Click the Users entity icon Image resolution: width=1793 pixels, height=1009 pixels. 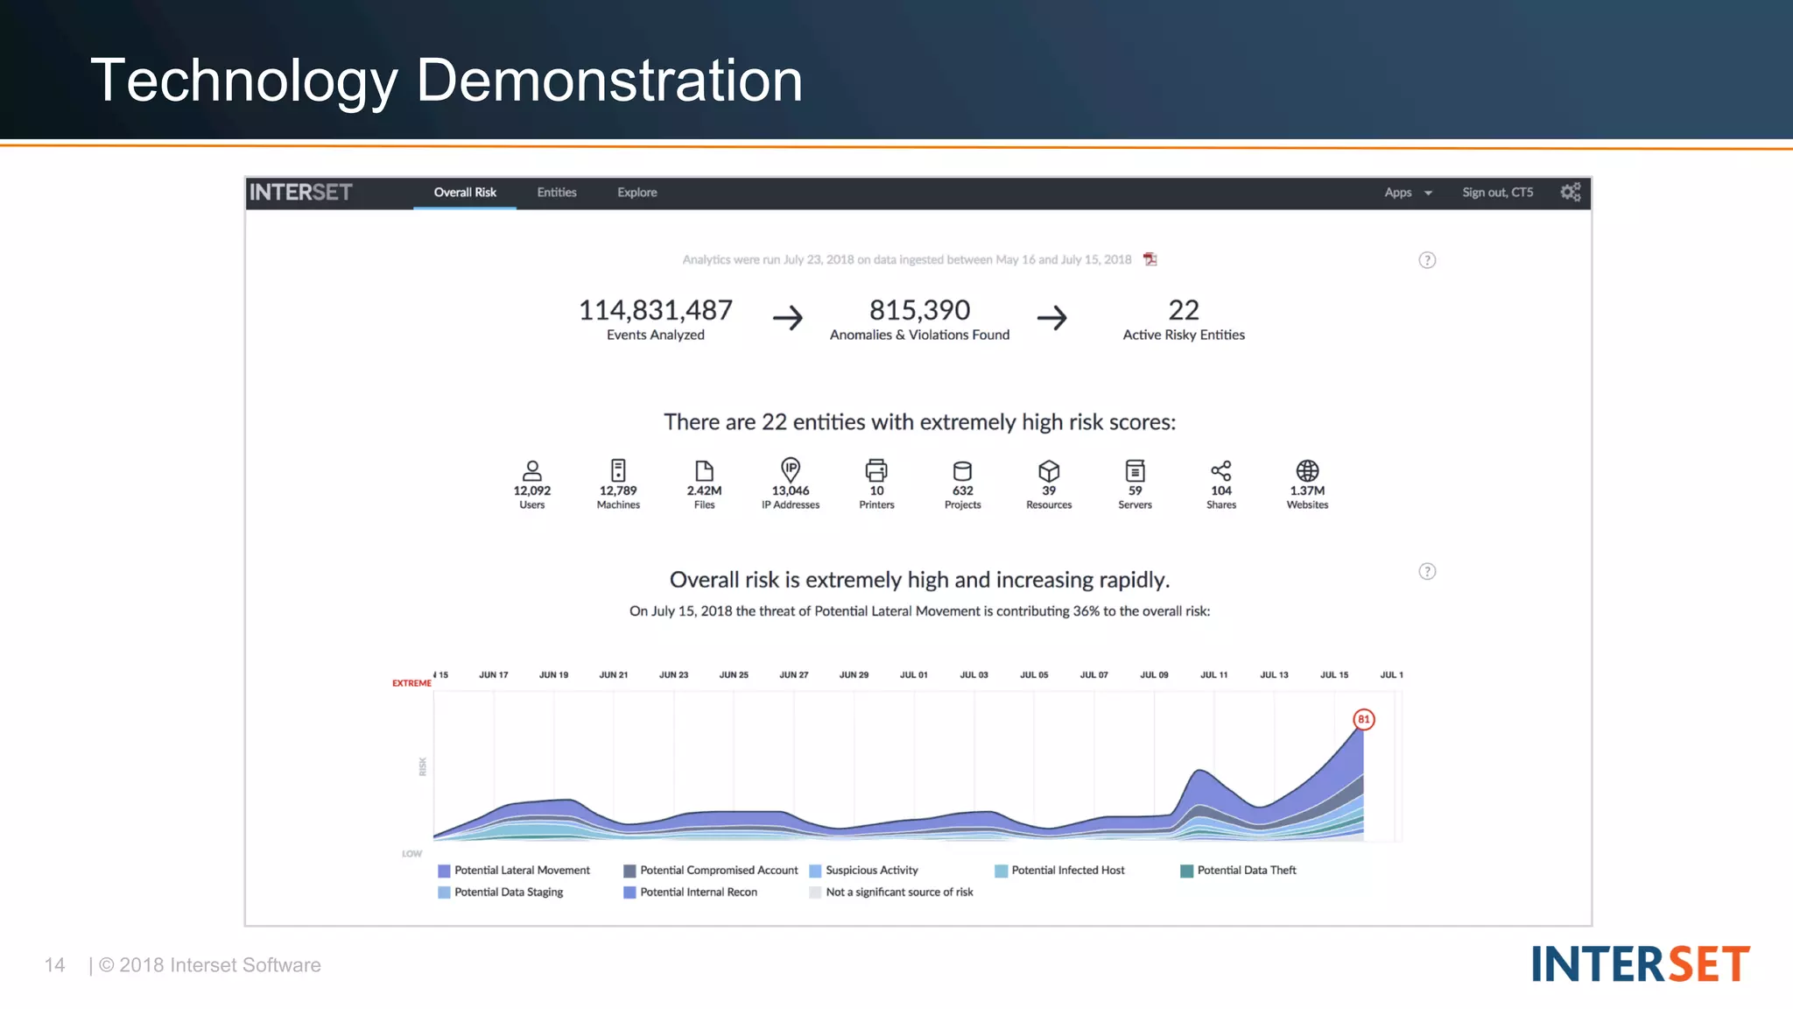click(x=531, y=470)
